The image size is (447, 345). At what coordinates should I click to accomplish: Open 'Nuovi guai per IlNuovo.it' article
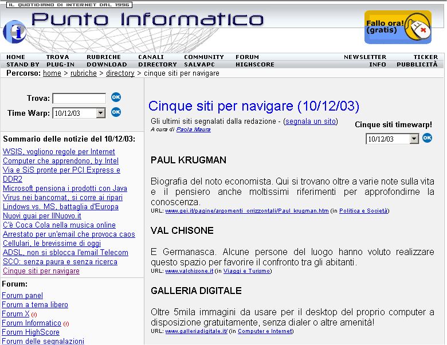(42, 216)
